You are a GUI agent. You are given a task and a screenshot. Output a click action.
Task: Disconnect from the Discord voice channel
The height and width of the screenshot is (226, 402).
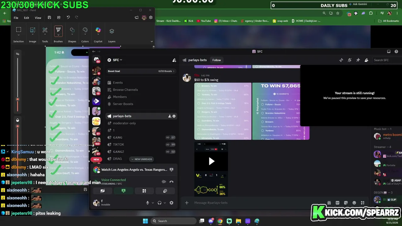pyautogui.click(x=171, y=182)
